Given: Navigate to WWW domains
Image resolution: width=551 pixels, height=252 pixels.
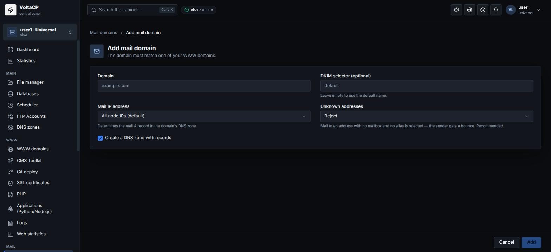Looking at the screenshot, I should pos(40,149).
